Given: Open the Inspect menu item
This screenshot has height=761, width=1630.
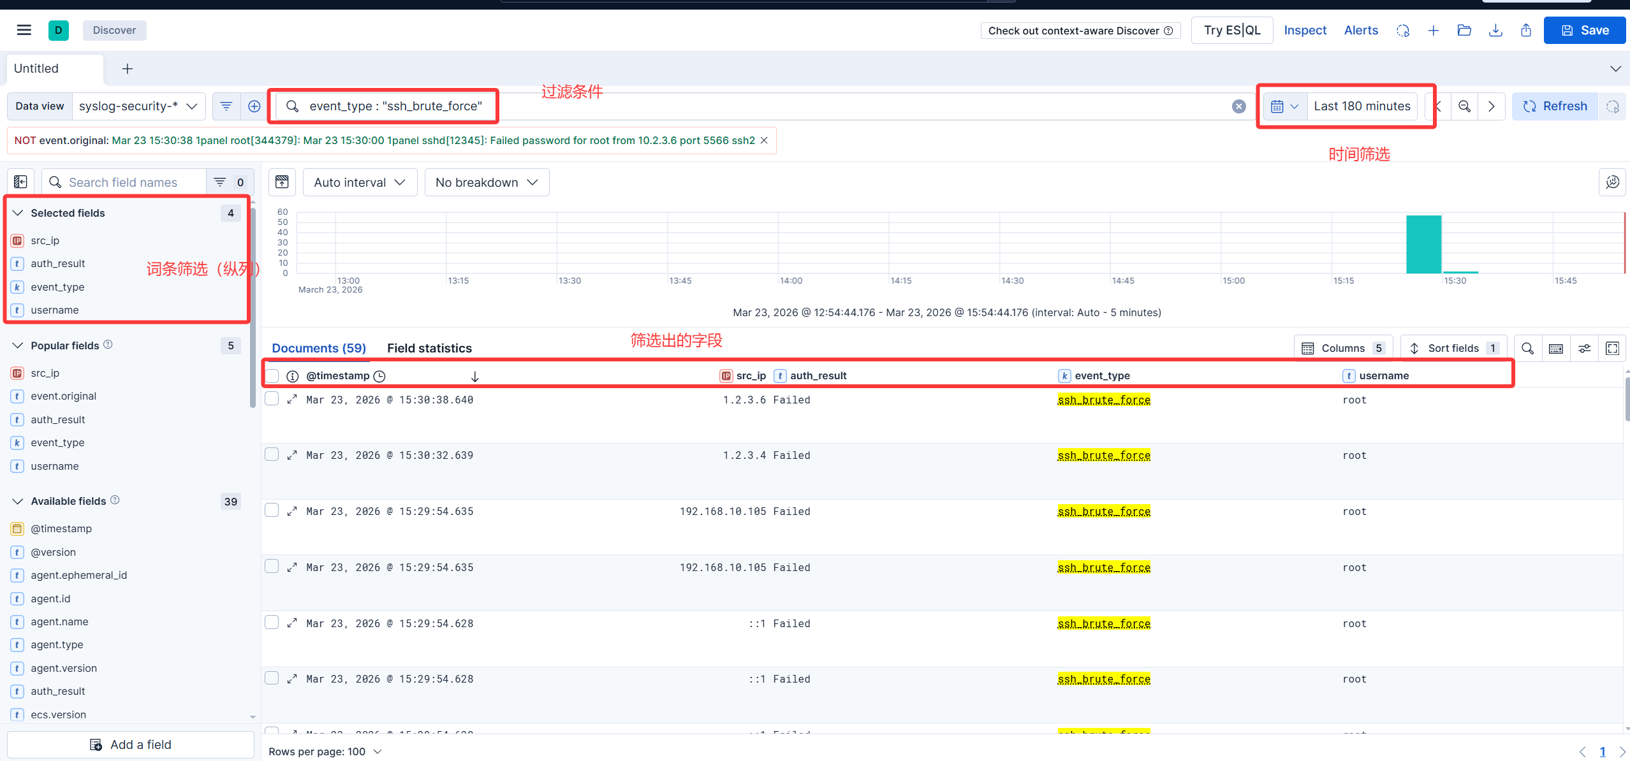Looking at the screenshot, I should (1305, 30).
